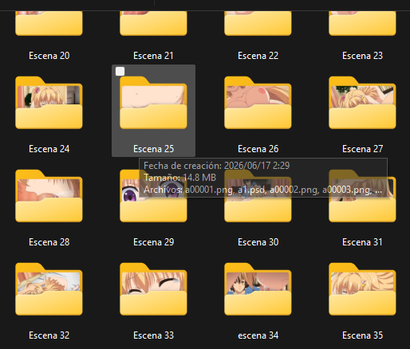Select the Escena 22 folder icon
This screenshot has width=410, height=349.
pyautogui.click(x=258, y=23)
